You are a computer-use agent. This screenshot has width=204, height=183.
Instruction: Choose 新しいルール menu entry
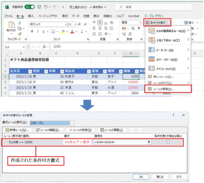click(x=168, y=77)
